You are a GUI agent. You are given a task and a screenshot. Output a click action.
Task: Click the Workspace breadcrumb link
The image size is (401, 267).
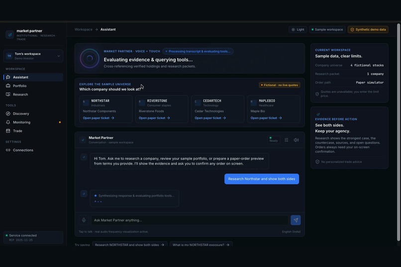tap(84, 30)
